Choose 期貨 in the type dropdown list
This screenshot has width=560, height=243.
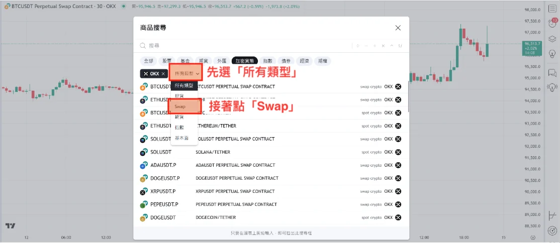(x=184, y=116)
